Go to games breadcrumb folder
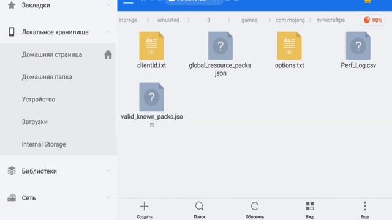 [x=249, y=20]
